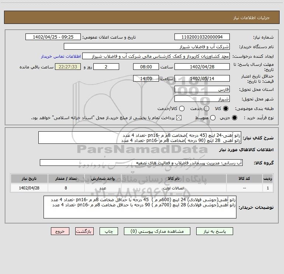
Task: Click row number 1 cell
Action: tap(268, 188)
